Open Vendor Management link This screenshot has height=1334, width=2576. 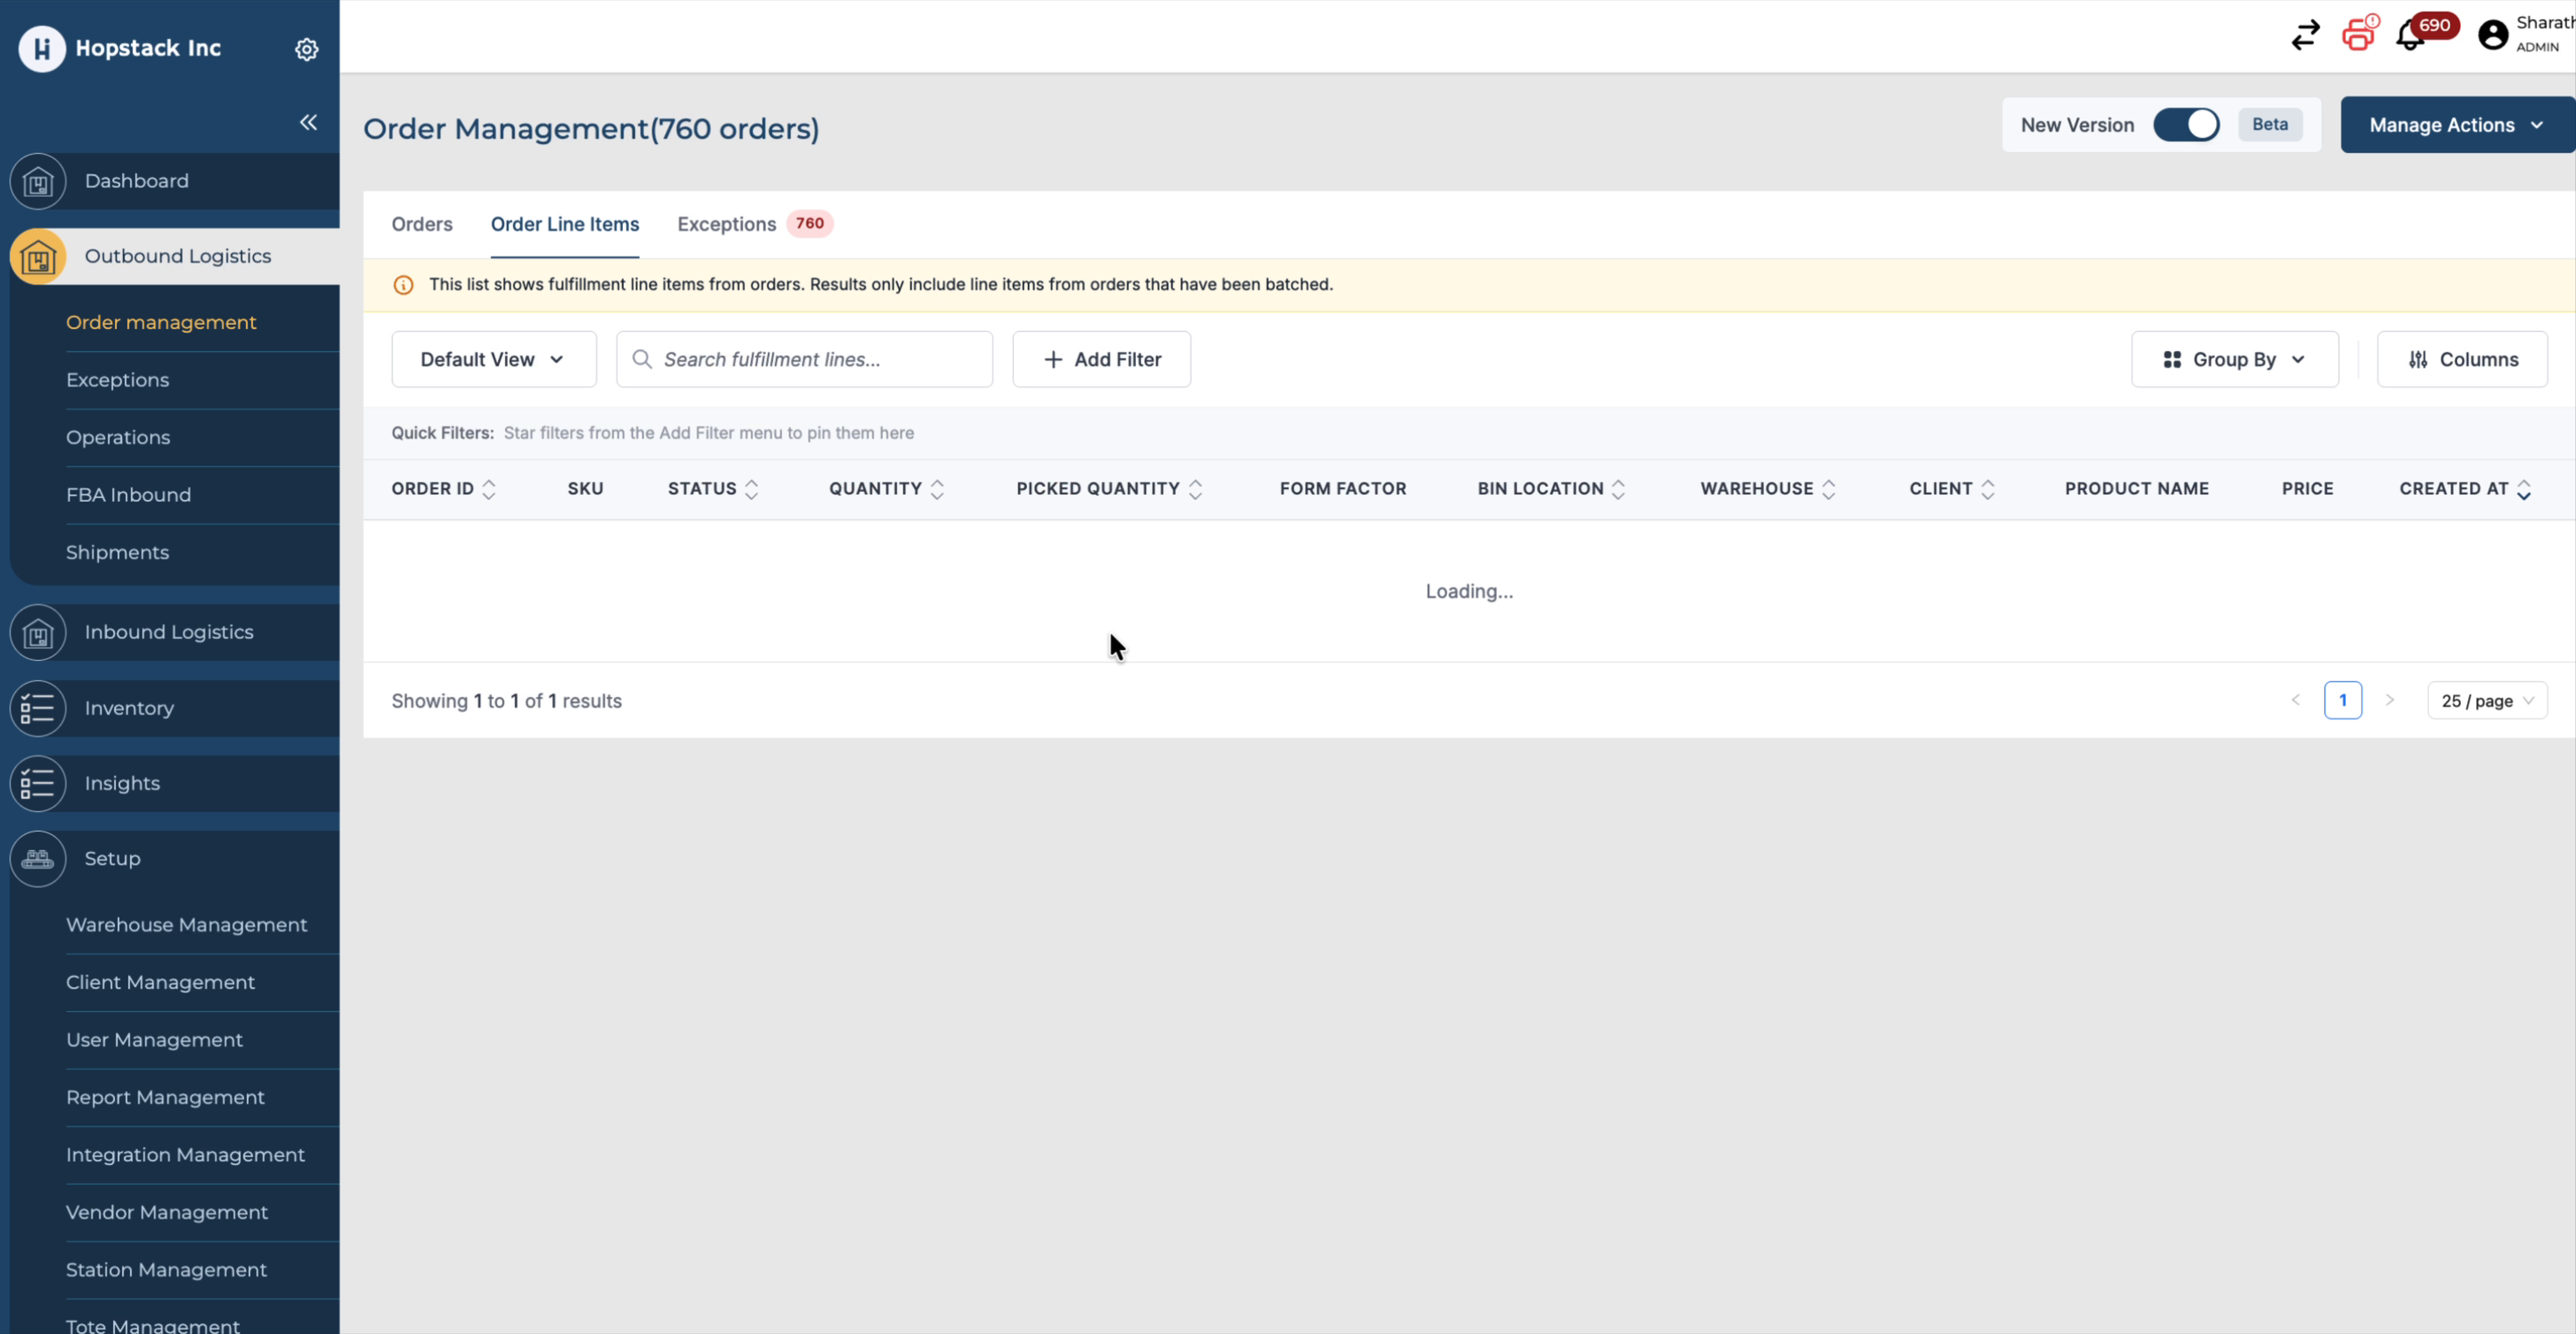coord(167,1212)
